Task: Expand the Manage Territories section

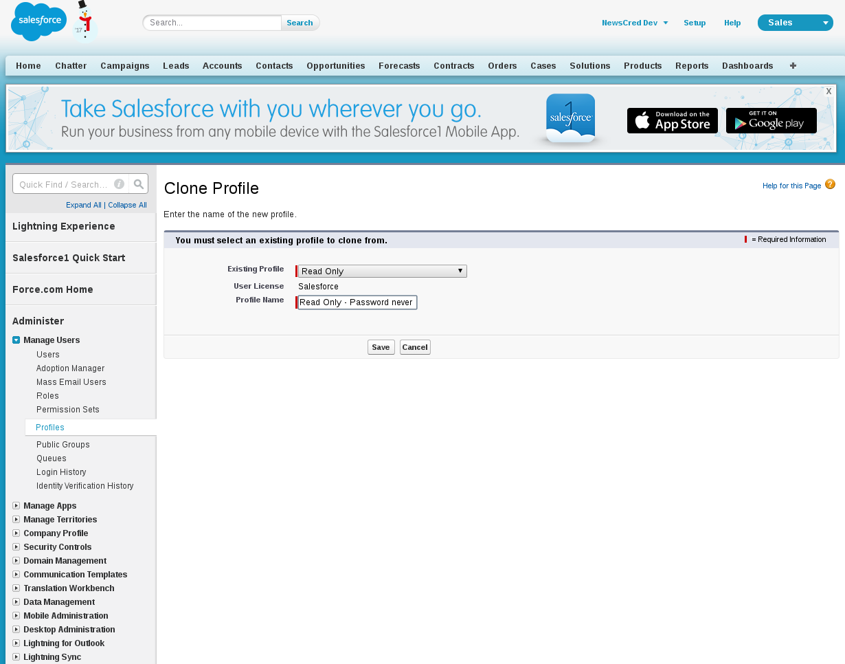Action: point(16,520)
